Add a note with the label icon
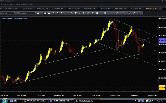 [x=76, y=13]
